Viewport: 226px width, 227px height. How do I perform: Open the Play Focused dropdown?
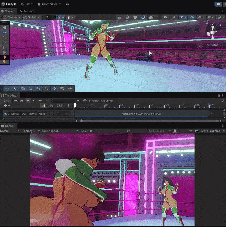pos(159,131)
